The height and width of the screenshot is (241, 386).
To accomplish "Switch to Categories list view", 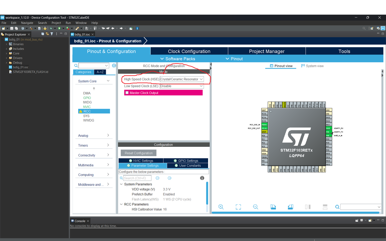I will [x=83, y=72].
